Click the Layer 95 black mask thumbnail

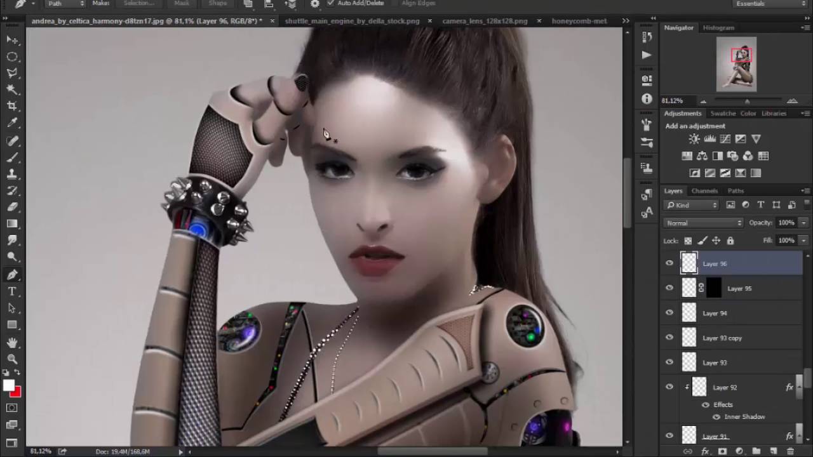714,288
